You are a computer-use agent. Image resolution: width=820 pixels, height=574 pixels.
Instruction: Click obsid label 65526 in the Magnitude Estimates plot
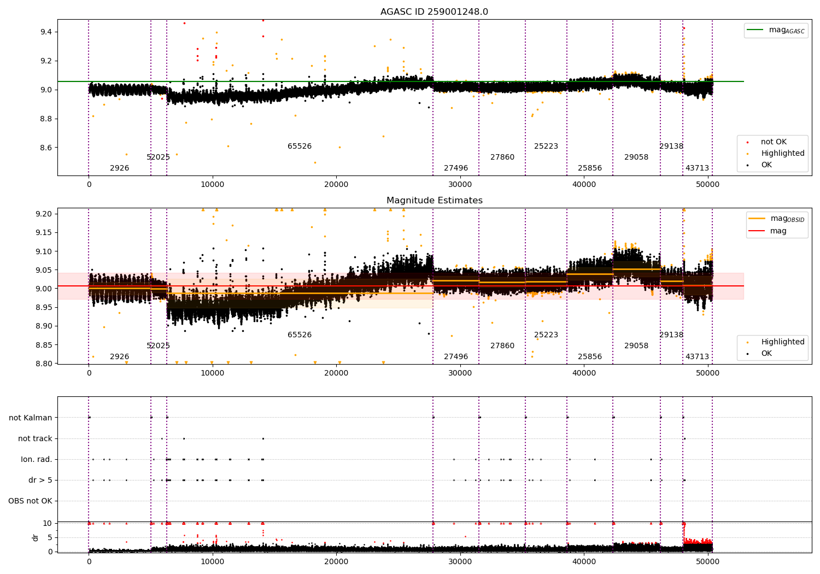click(300, 335)
